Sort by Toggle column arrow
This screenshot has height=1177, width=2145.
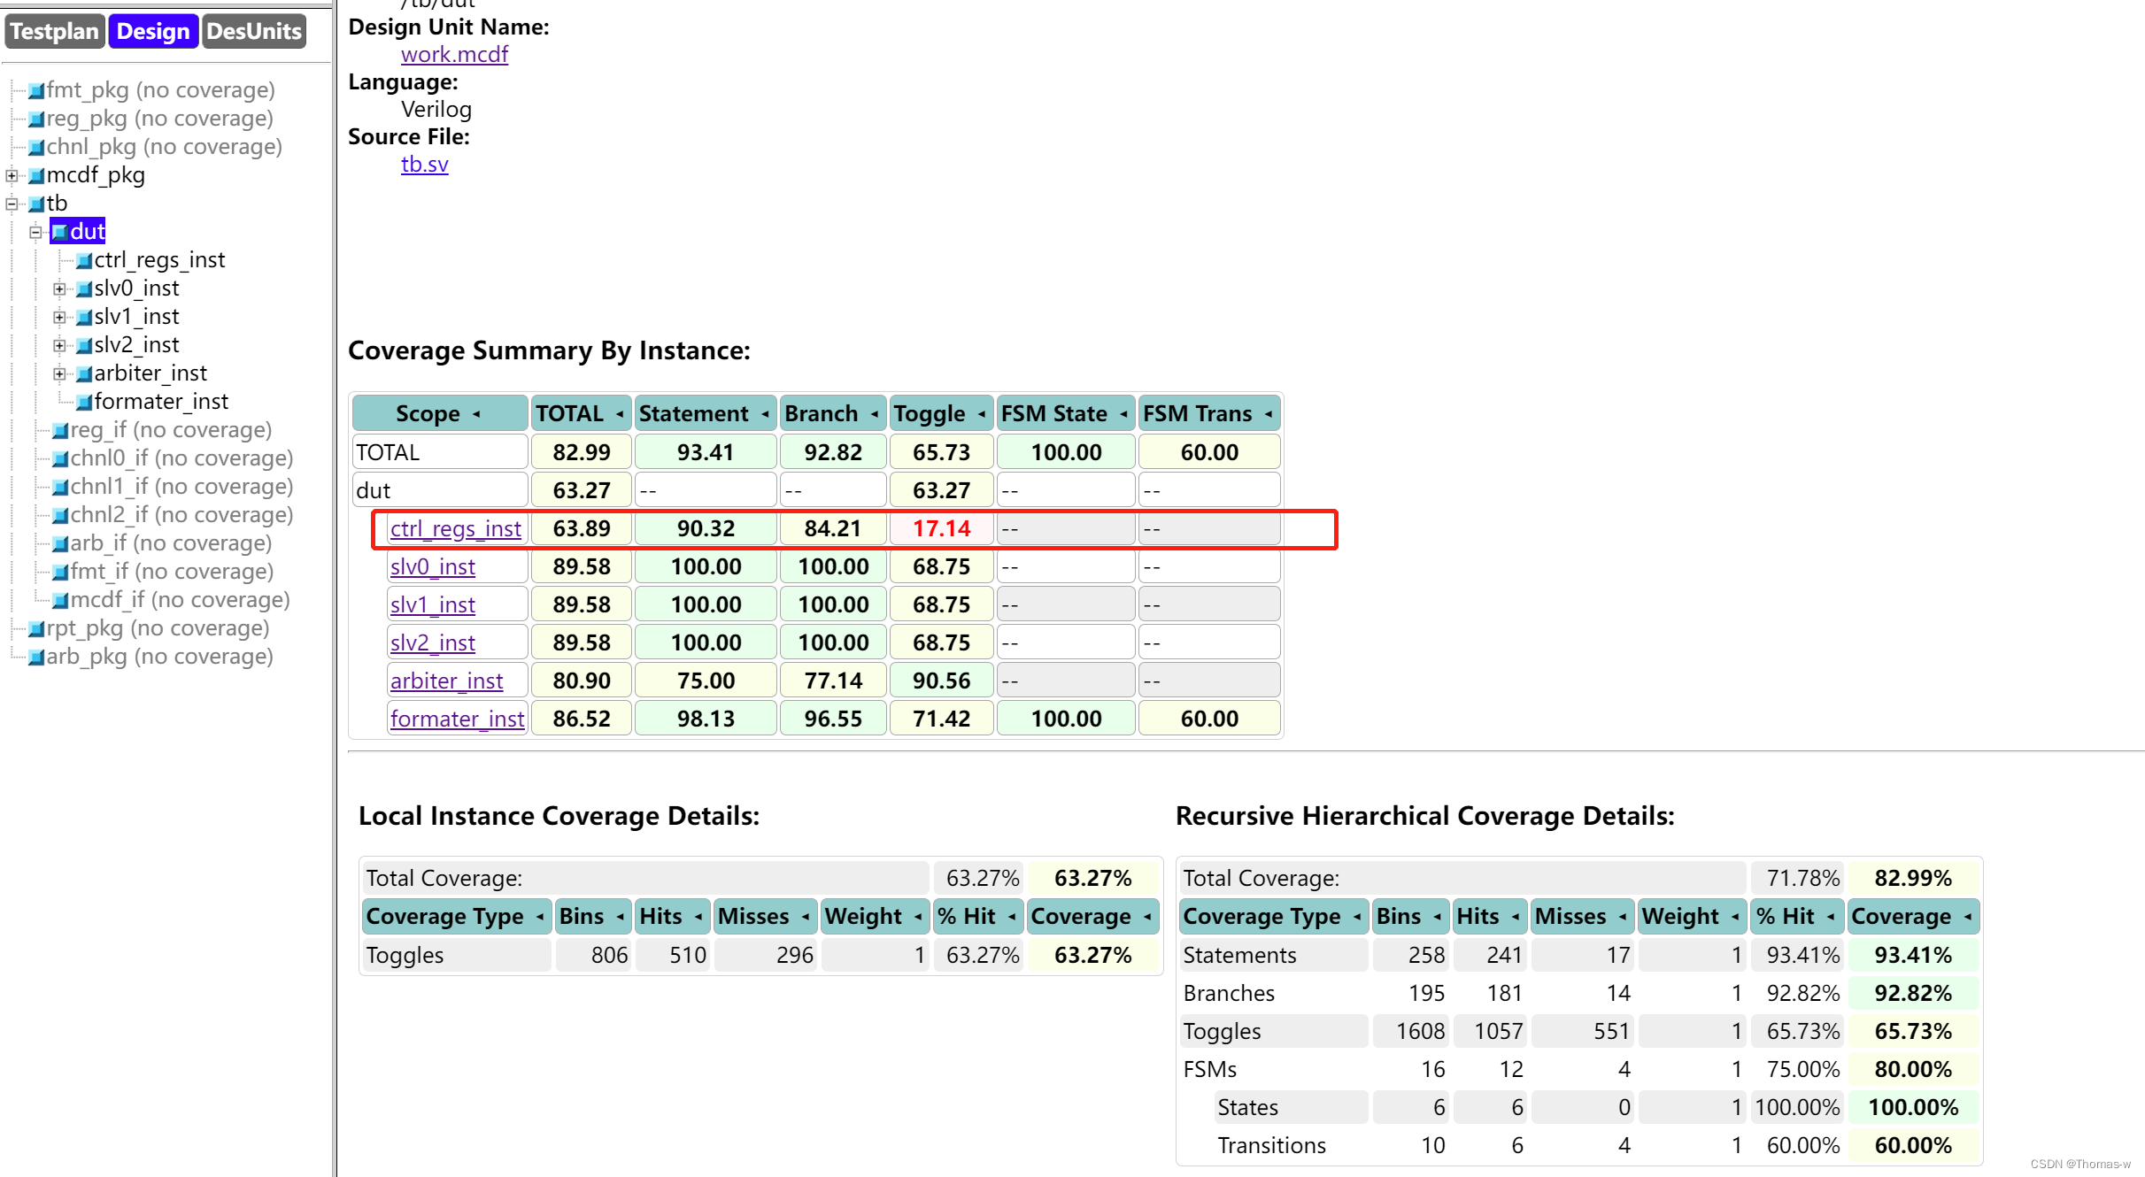tap(981, 414)
